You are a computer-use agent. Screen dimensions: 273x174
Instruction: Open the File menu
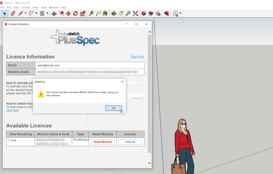tap(2, 7)
